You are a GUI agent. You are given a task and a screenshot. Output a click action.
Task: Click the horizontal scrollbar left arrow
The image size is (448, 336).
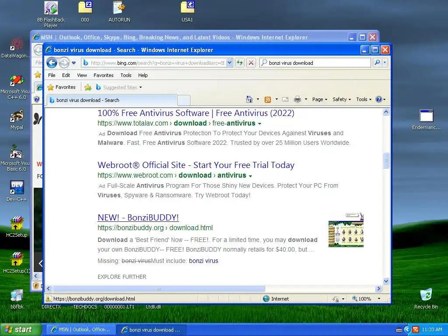tap(48, 289)
